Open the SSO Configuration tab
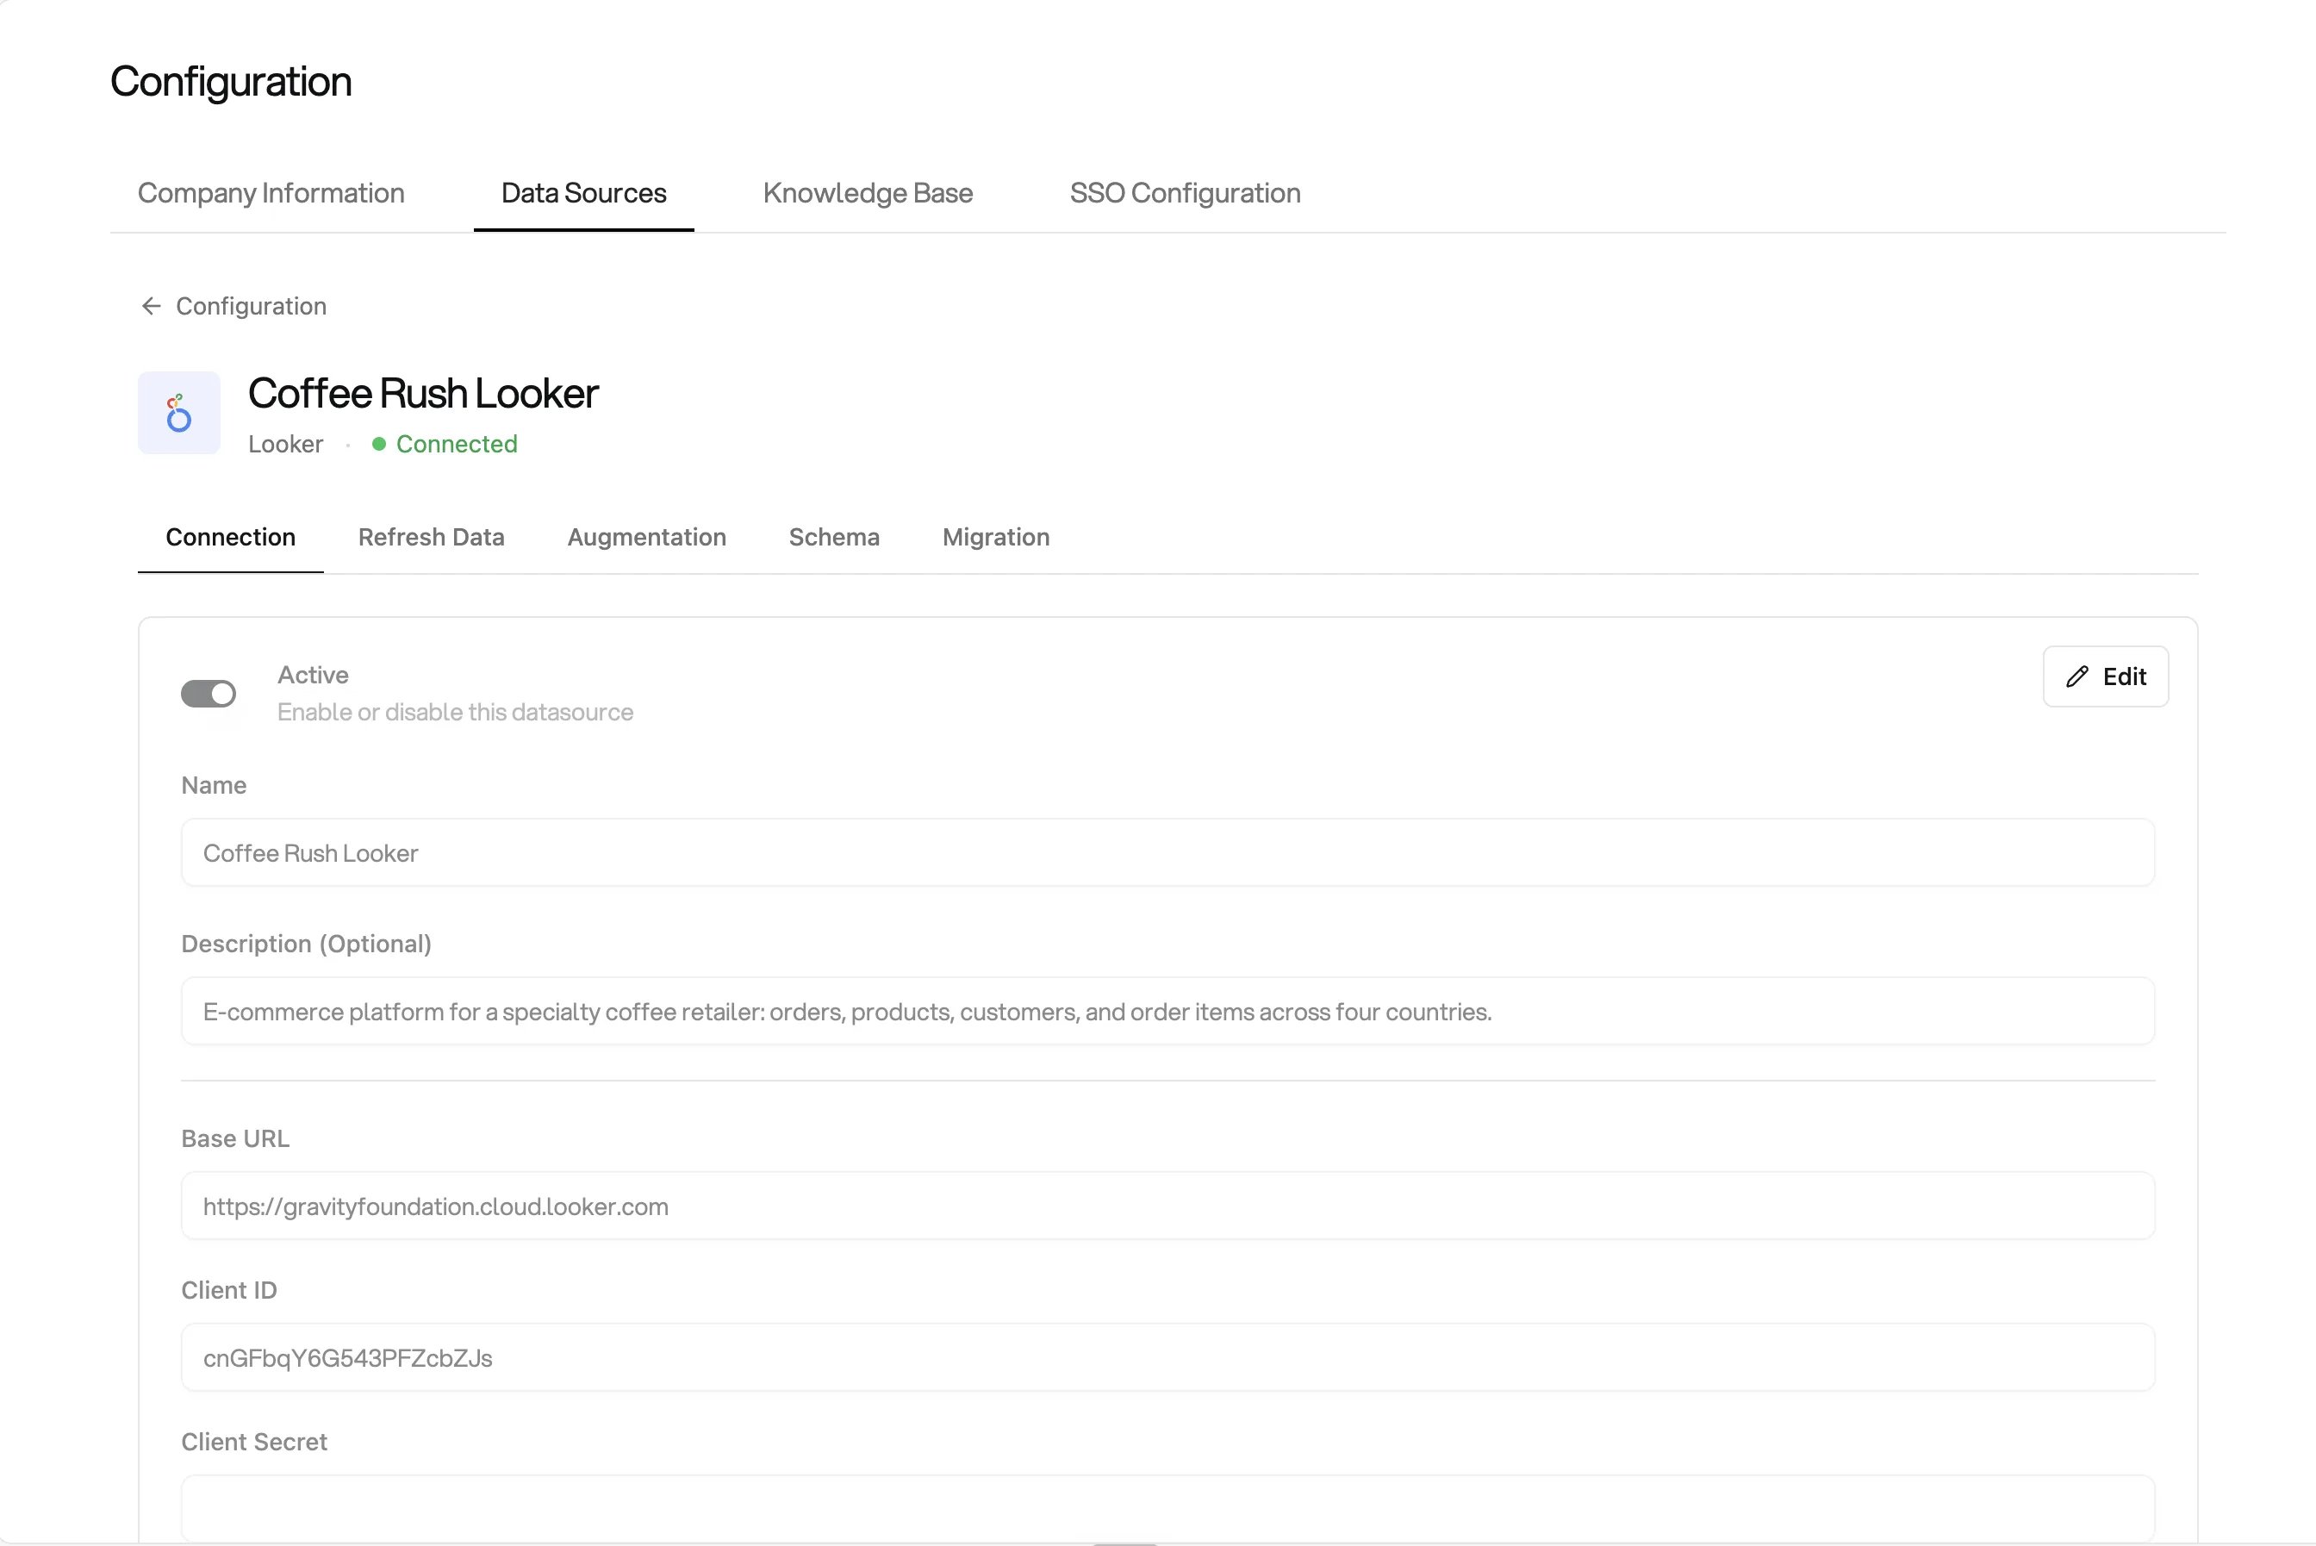Screen dimensions: 2316x1546 pyautogui.click(x=1185, y=193)
